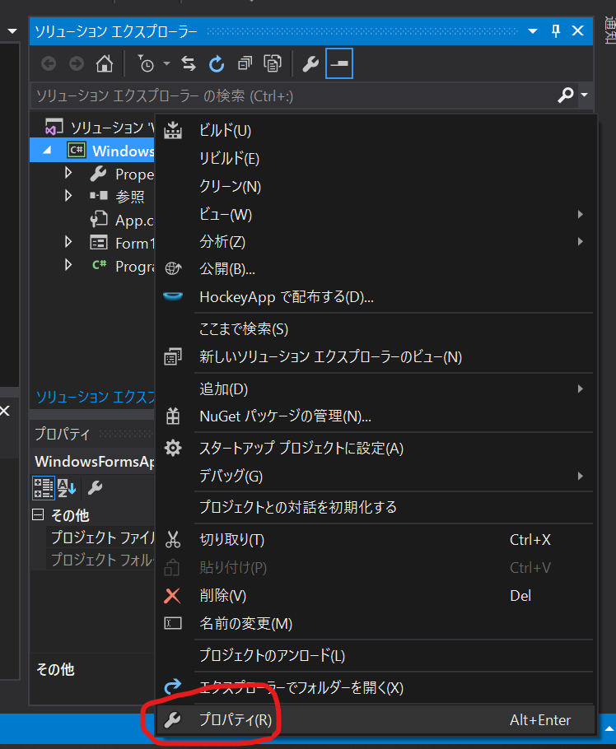Choose プロジェクトとの対話を初期化する
This screenshot has width=616, height=749.
pos(376,507)
